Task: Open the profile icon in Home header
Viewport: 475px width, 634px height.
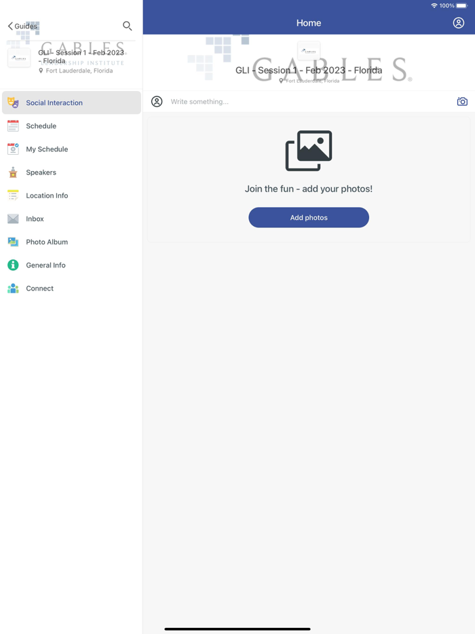Action: [459, 23]
